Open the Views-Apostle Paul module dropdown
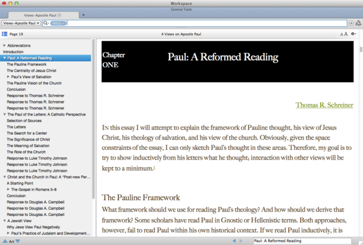The height and width of the screenshot is (245, 363). [21, 23]
